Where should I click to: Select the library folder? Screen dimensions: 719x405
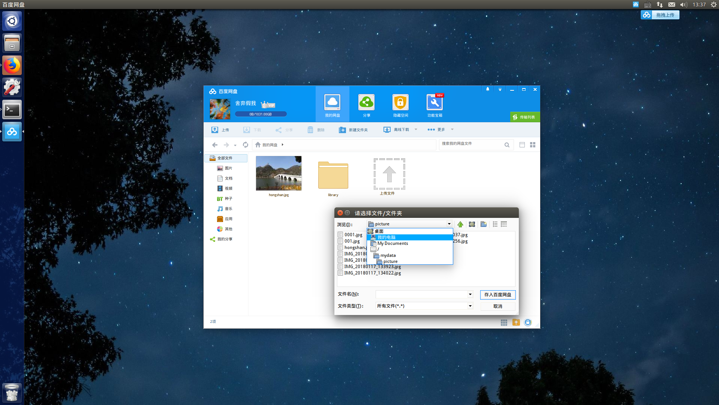[x=333, y=175]
